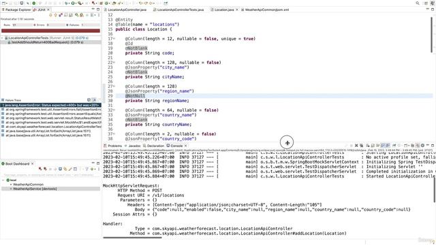Click the private String regionName declaration
The width and height of the screenshot is (436, 245).
pyautogui.click(x=157, y=101)
